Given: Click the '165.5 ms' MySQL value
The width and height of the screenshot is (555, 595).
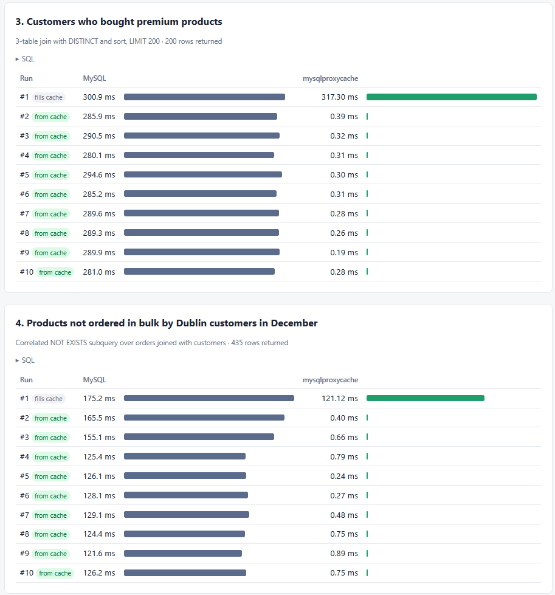Looking at the screenshot, I should (99, 418).
